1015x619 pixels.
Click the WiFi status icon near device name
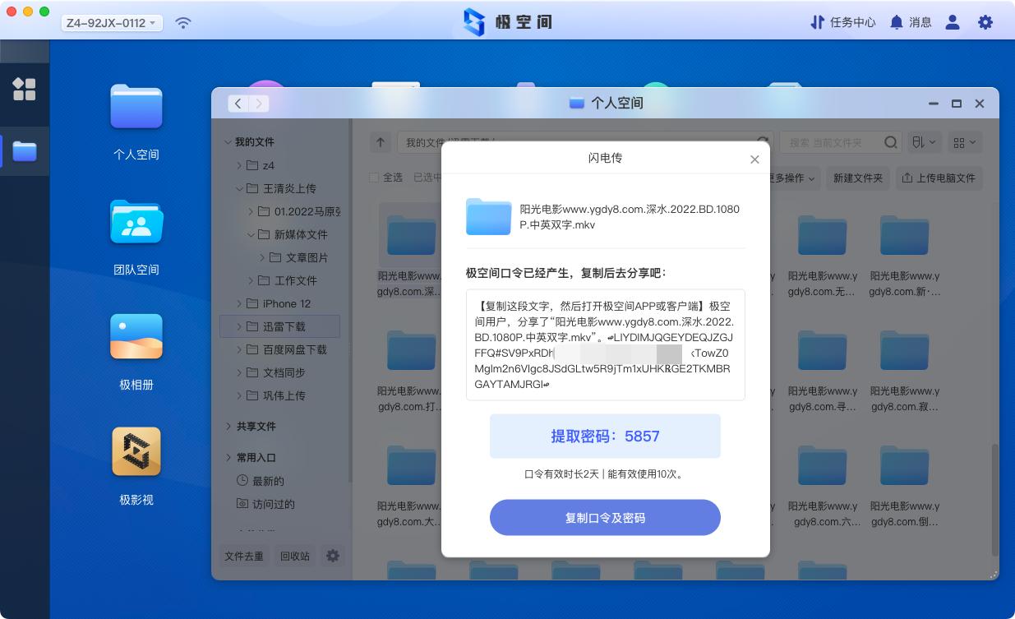tap(182, 22)
